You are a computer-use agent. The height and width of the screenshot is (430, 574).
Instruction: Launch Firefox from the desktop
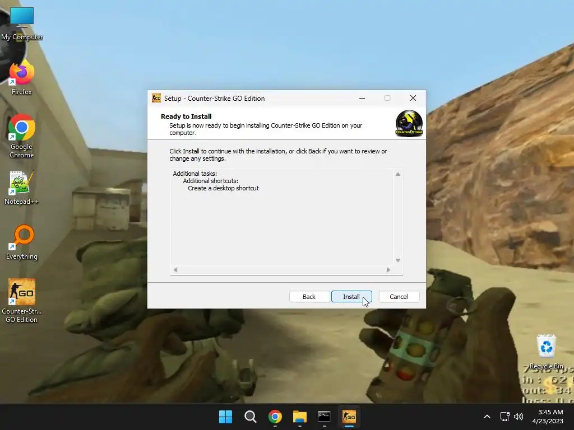[22, 77]
